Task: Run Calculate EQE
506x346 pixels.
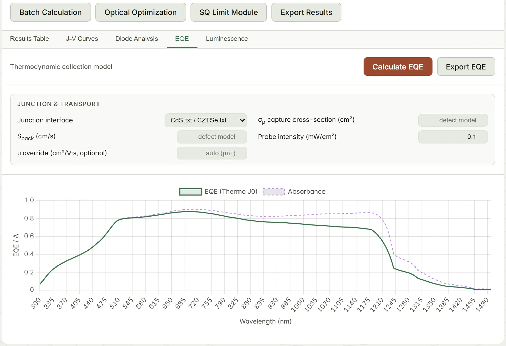Action: (398, 67)
